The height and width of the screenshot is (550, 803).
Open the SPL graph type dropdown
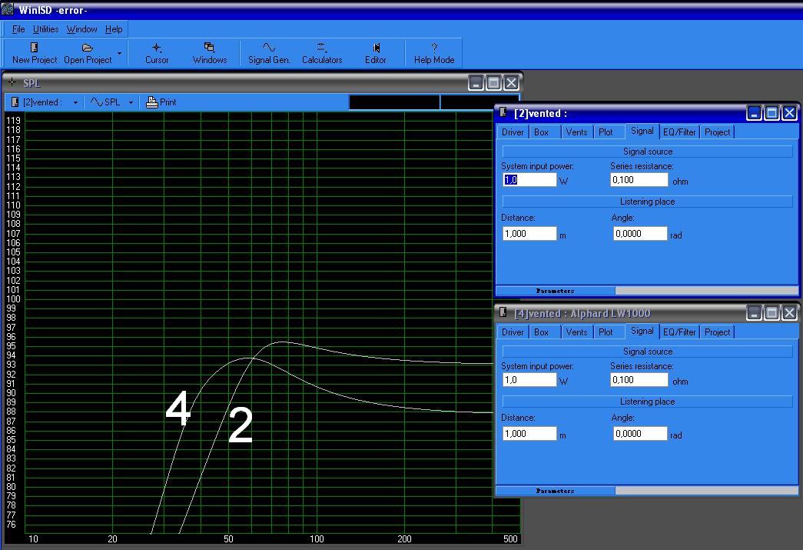point(129,102)
